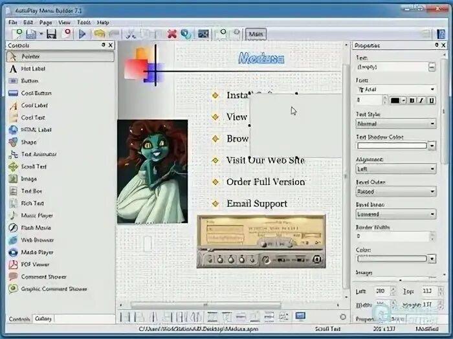Click the black font color swatch
This screenshot has height=339, width=453.
coord(395,100)
